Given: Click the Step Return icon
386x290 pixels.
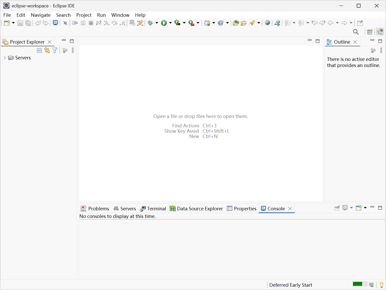Looking at the screenshot, I should (x=123, y=23).
